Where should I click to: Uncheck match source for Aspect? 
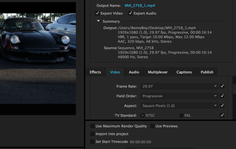click(x=222, y=105)
